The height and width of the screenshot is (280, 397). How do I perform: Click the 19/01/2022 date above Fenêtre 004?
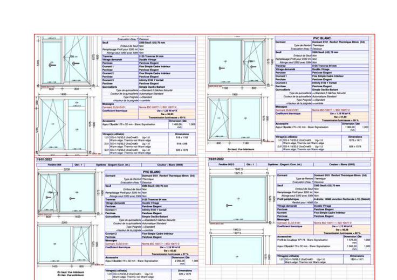(43, 159)
